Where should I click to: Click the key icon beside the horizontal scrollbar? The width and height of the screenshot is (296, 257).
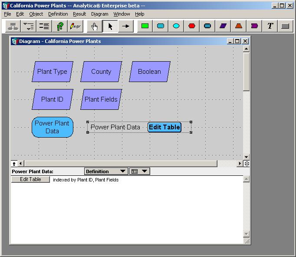14,164
